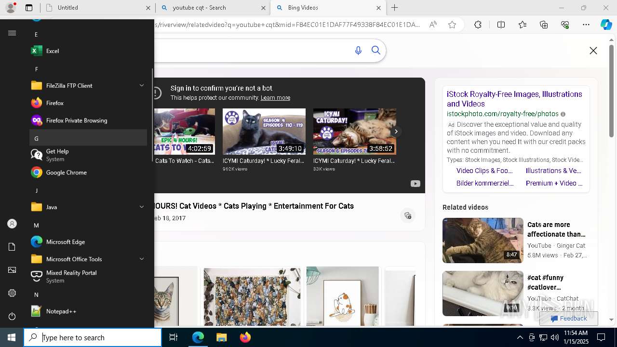Open Copilot icon in Edge toolbar
Image resolution: width=617 pixels, height=347 pixels.
point(606,25)
